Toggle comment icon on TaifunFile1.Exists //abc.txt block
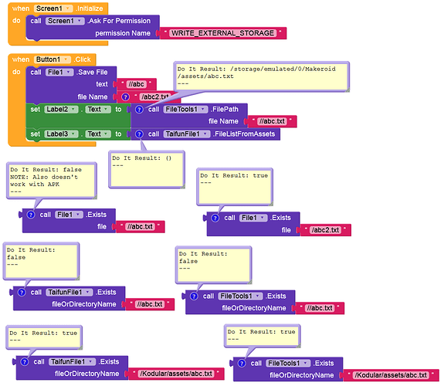Image resolution: width=444 pixels, height=386 pixels. coord(22,293)
